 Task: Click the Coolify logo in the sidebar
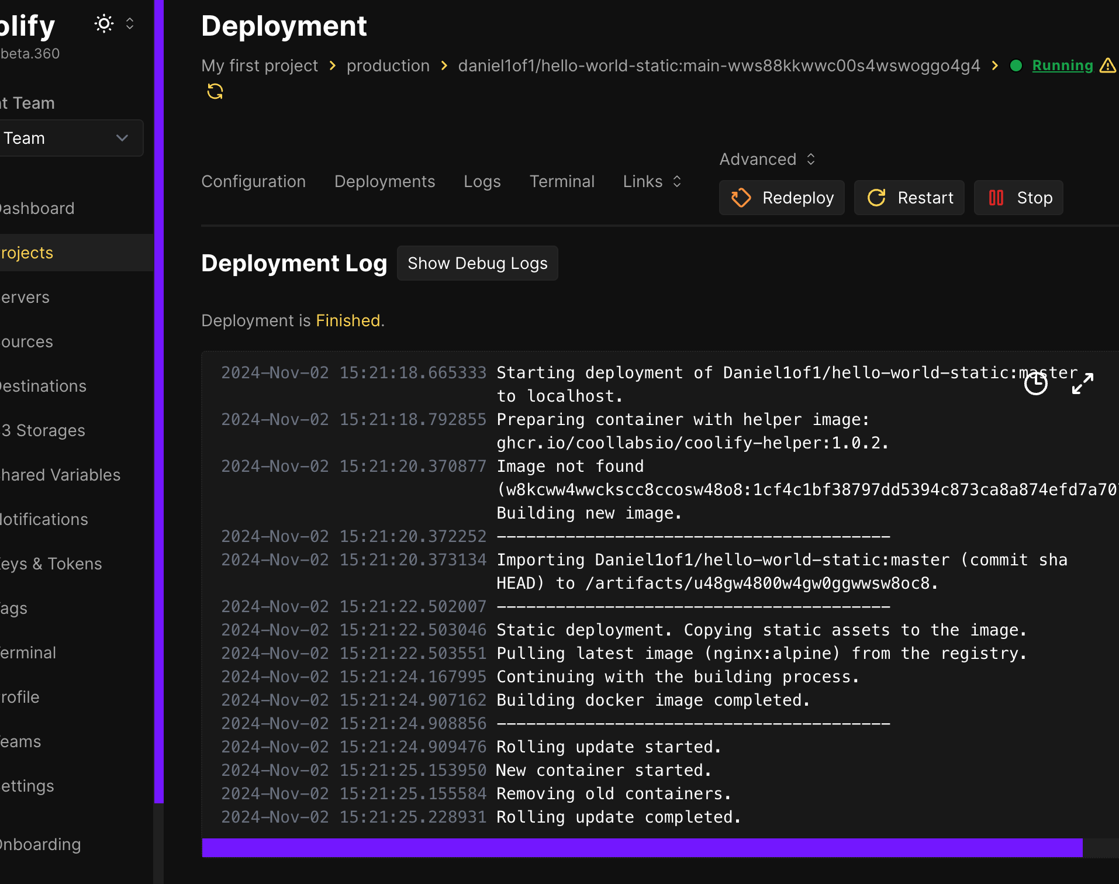pos(27,26)
